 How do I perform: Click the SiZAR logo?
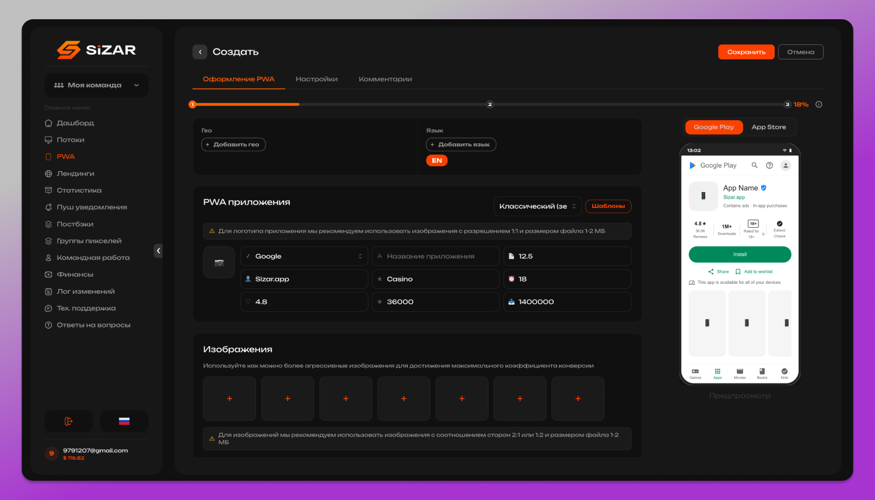click(96, 50)
